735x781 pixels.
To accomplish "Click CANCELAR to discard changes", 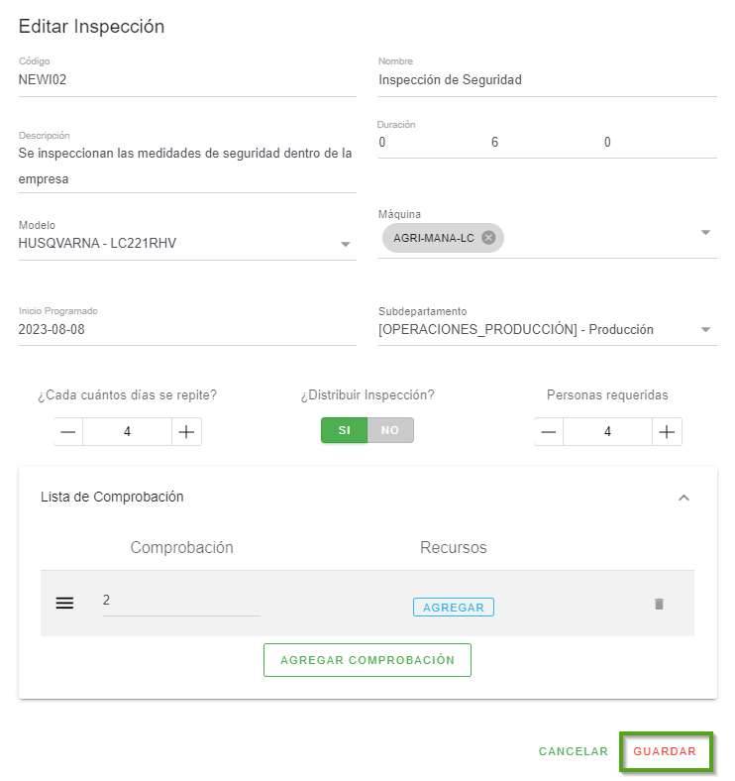I will click(574, 751).
